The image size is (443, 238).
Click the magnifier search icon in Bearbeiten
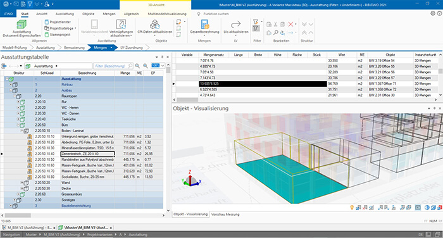coord(276,33)
